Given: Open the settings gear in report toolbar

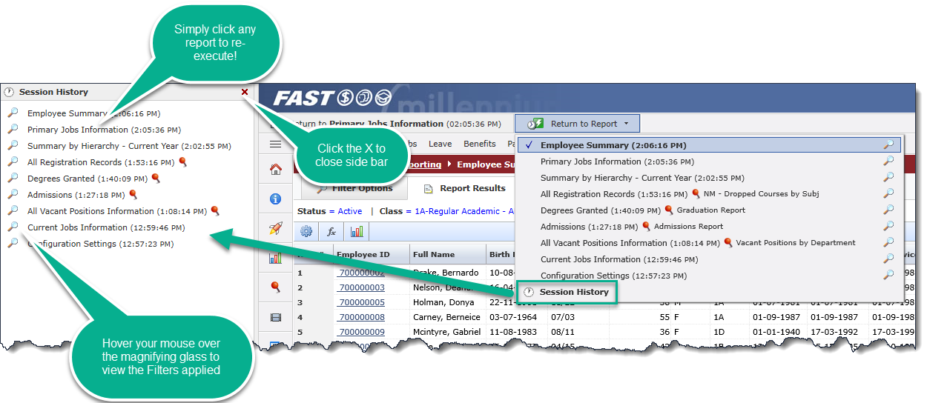Looking at the screenshot, I should [306, 231].
